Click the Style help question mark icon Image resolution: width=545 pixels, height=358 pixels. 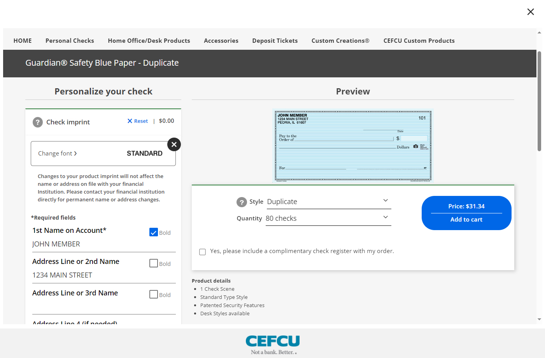point(242,202)
